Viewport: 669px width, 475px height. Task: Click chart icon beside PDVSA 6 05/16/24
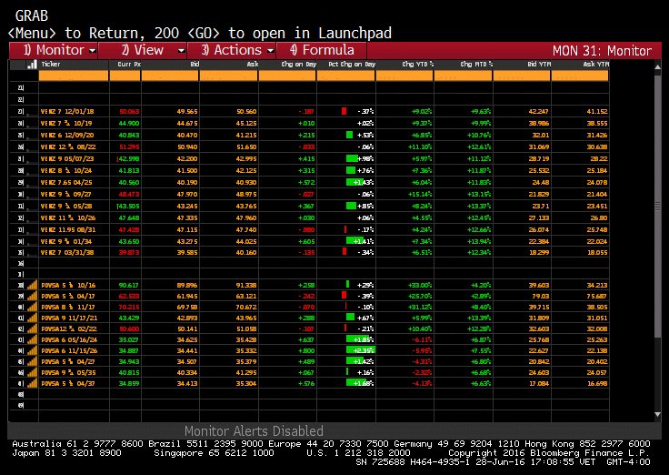click(32, 339)
